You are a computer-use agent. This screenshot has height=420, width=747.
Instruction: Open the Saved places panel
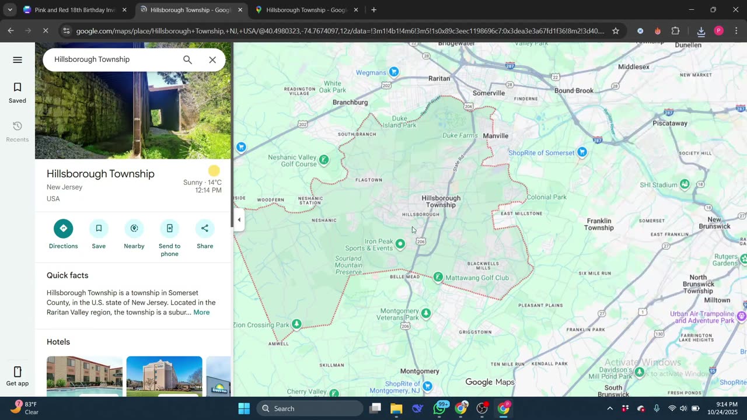(x=18, y=93)
